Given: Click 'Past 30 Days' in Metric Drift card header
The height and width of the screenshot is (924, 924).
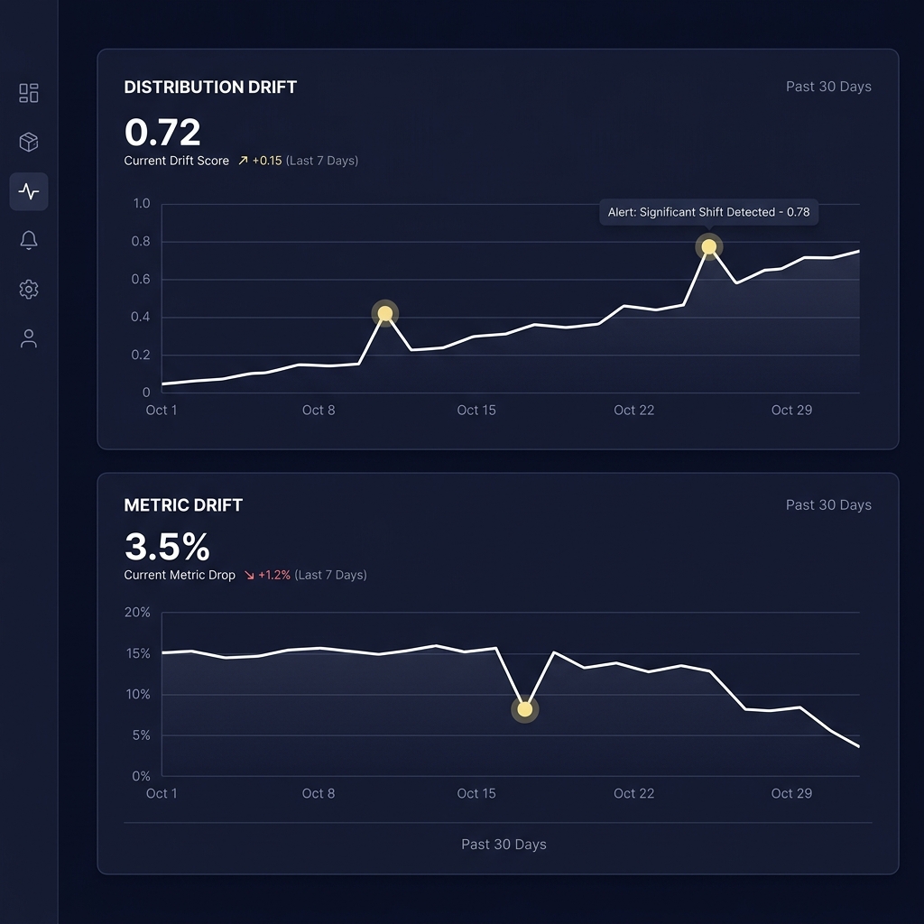Looking at the screenshot, I should pyautogui.click(x=828, y=505).
